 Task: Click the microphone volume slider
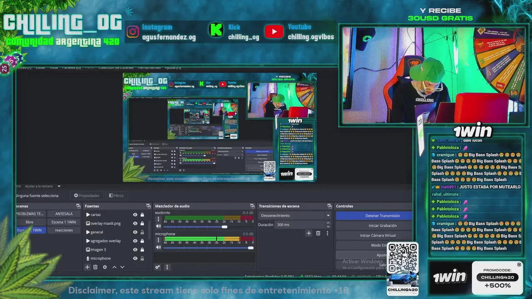(x=208, y=248)
